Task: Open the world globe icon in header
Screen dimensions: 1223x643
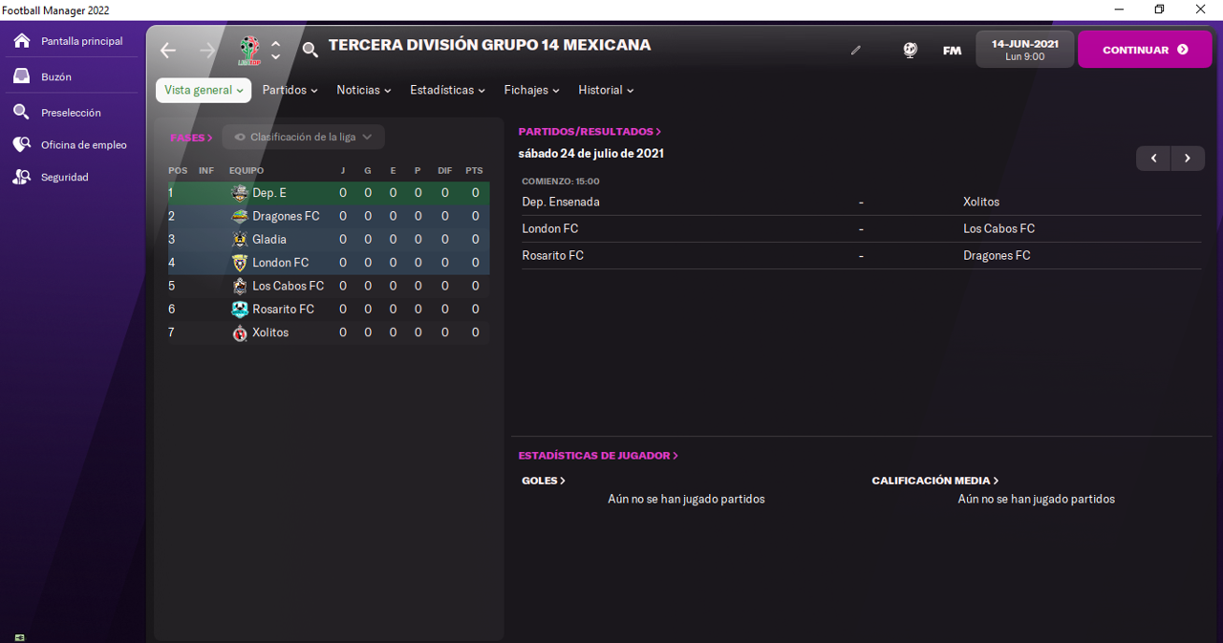Action: [910, 50]
